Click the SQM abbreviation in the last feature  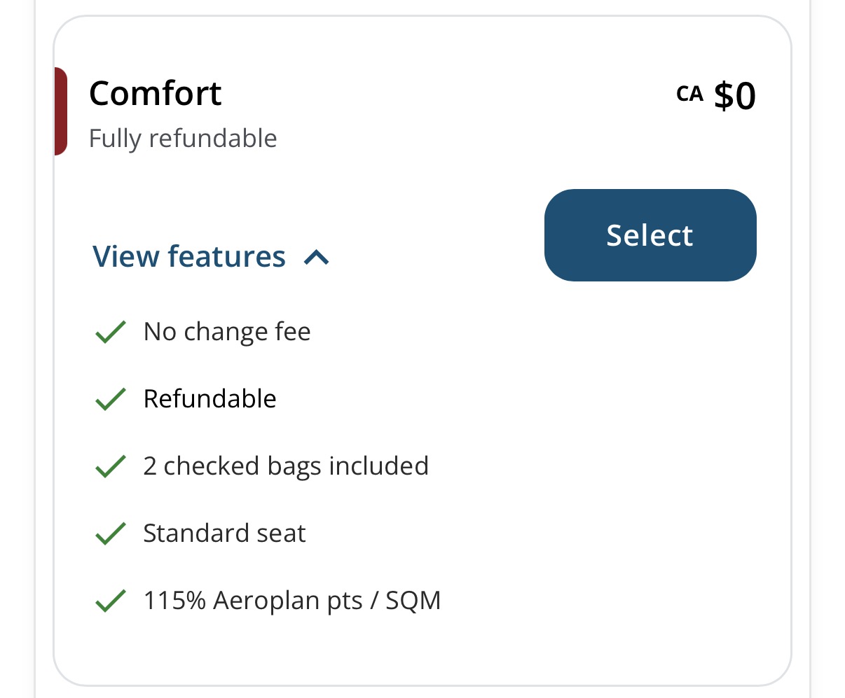(413, 601)
